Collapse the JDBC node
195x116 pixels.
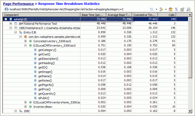click(x=16, y=111)
